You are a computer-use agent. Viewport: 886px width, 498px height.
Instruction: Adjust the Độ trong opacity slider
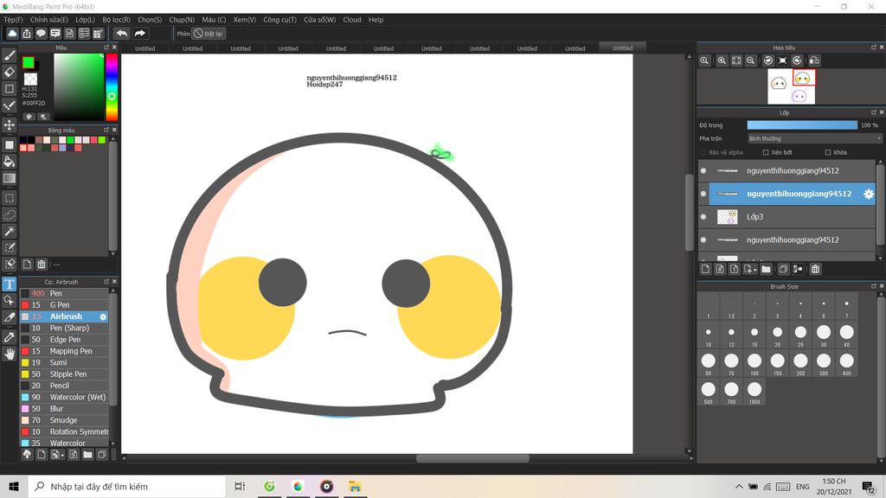point(802,125)
